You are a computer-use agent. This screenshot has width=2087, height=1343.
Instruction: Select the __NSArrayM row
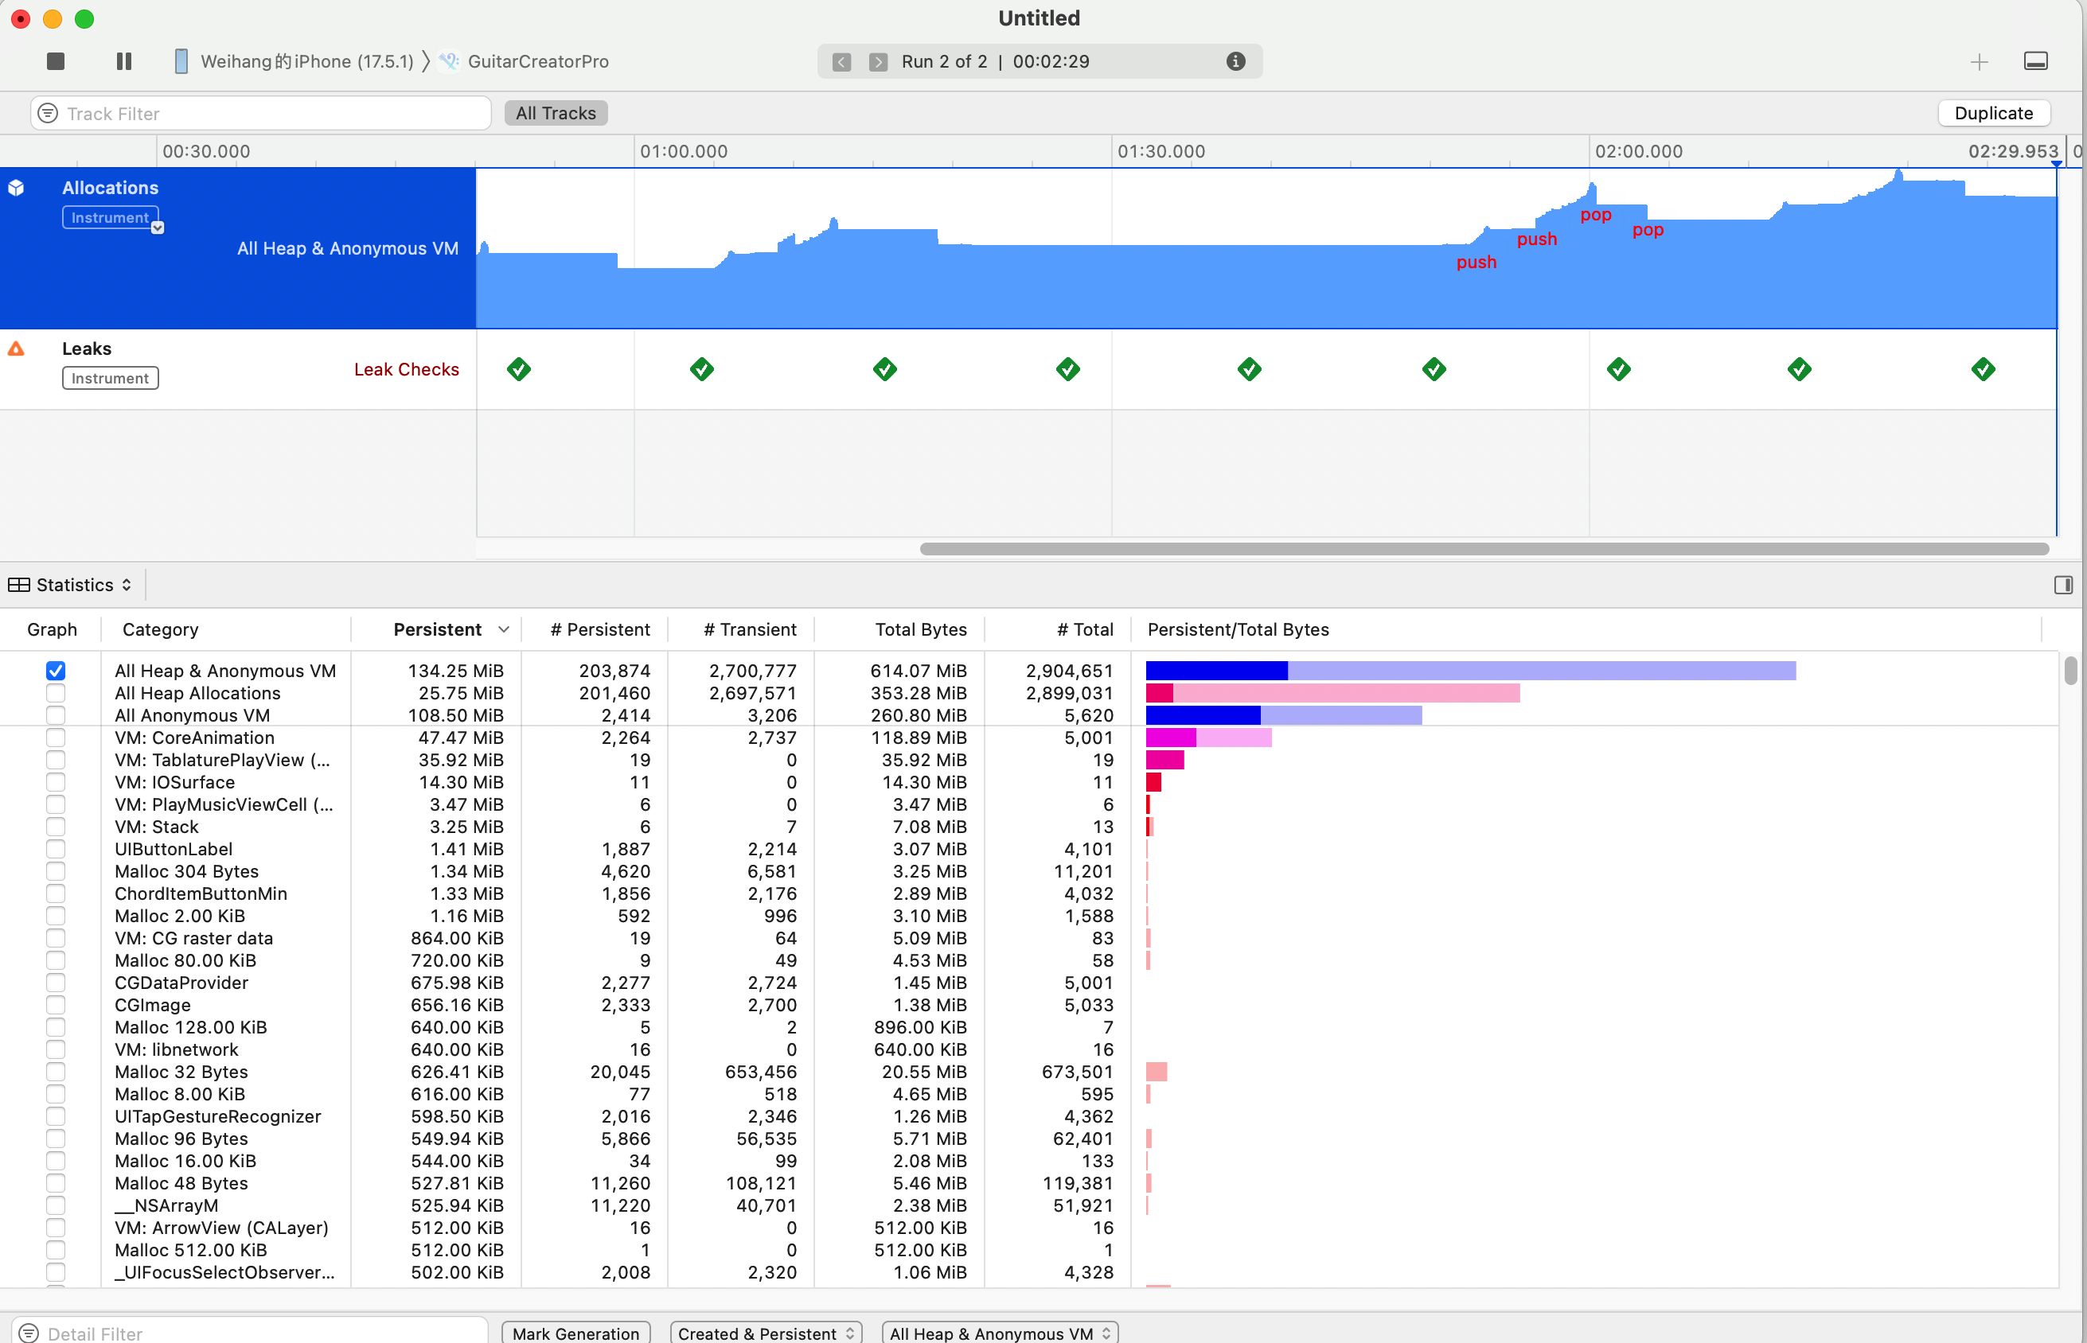click(1029, 1205)
